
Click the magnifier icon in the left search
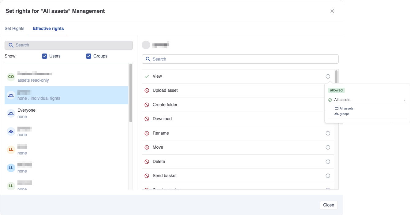pos(11,45)
